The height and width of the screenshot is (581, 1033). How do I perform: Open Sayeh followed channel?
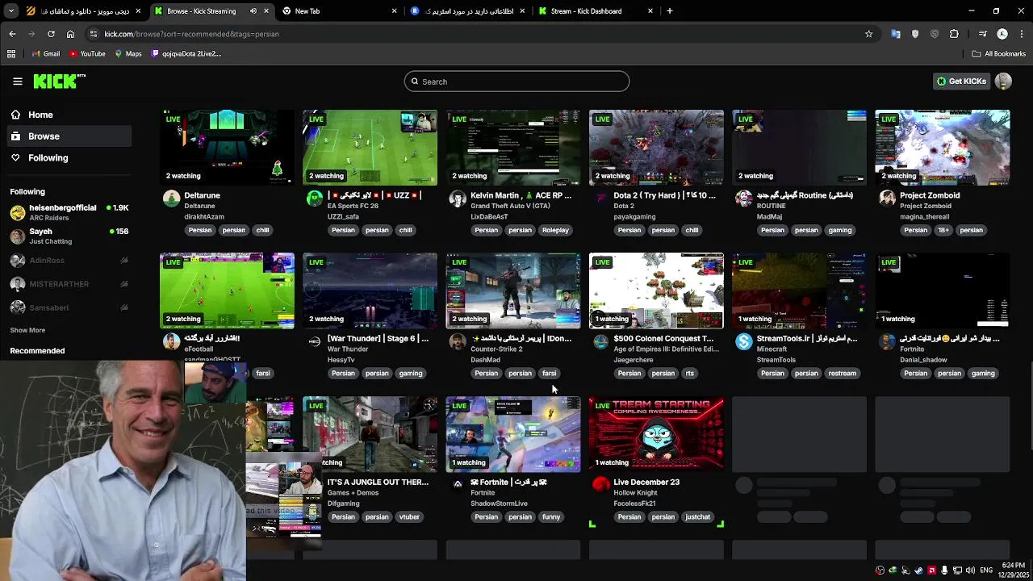click(69, 236)
